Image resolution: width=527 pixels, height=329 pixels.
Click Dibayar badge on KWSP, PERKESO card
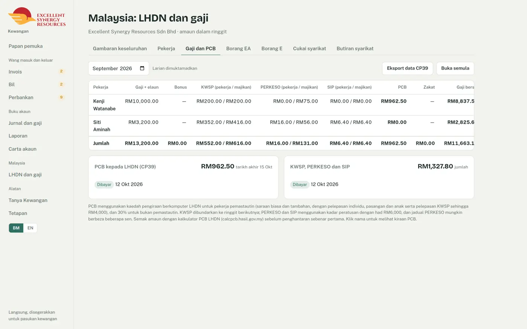(300, 185)
